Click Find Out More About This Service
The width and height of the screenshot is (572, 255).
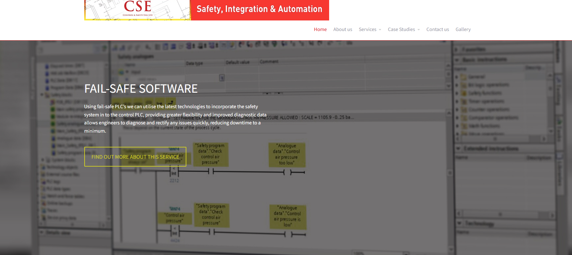click(135, 157)
